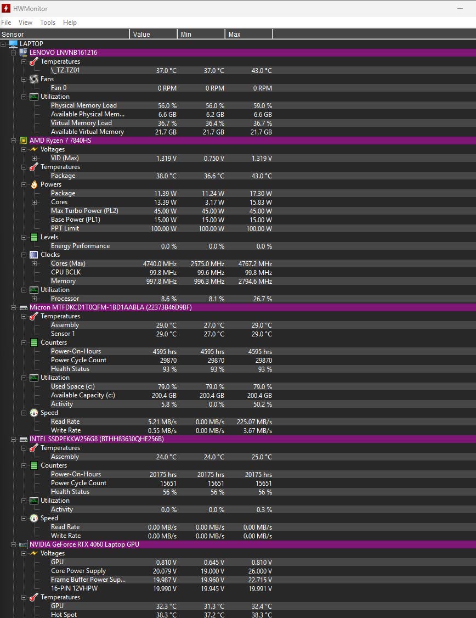Click the thermometer icon under LENOVO Temperatures
Image resolution: width=476 pixels, height=618 pixels.
click(x=34, y=61)
